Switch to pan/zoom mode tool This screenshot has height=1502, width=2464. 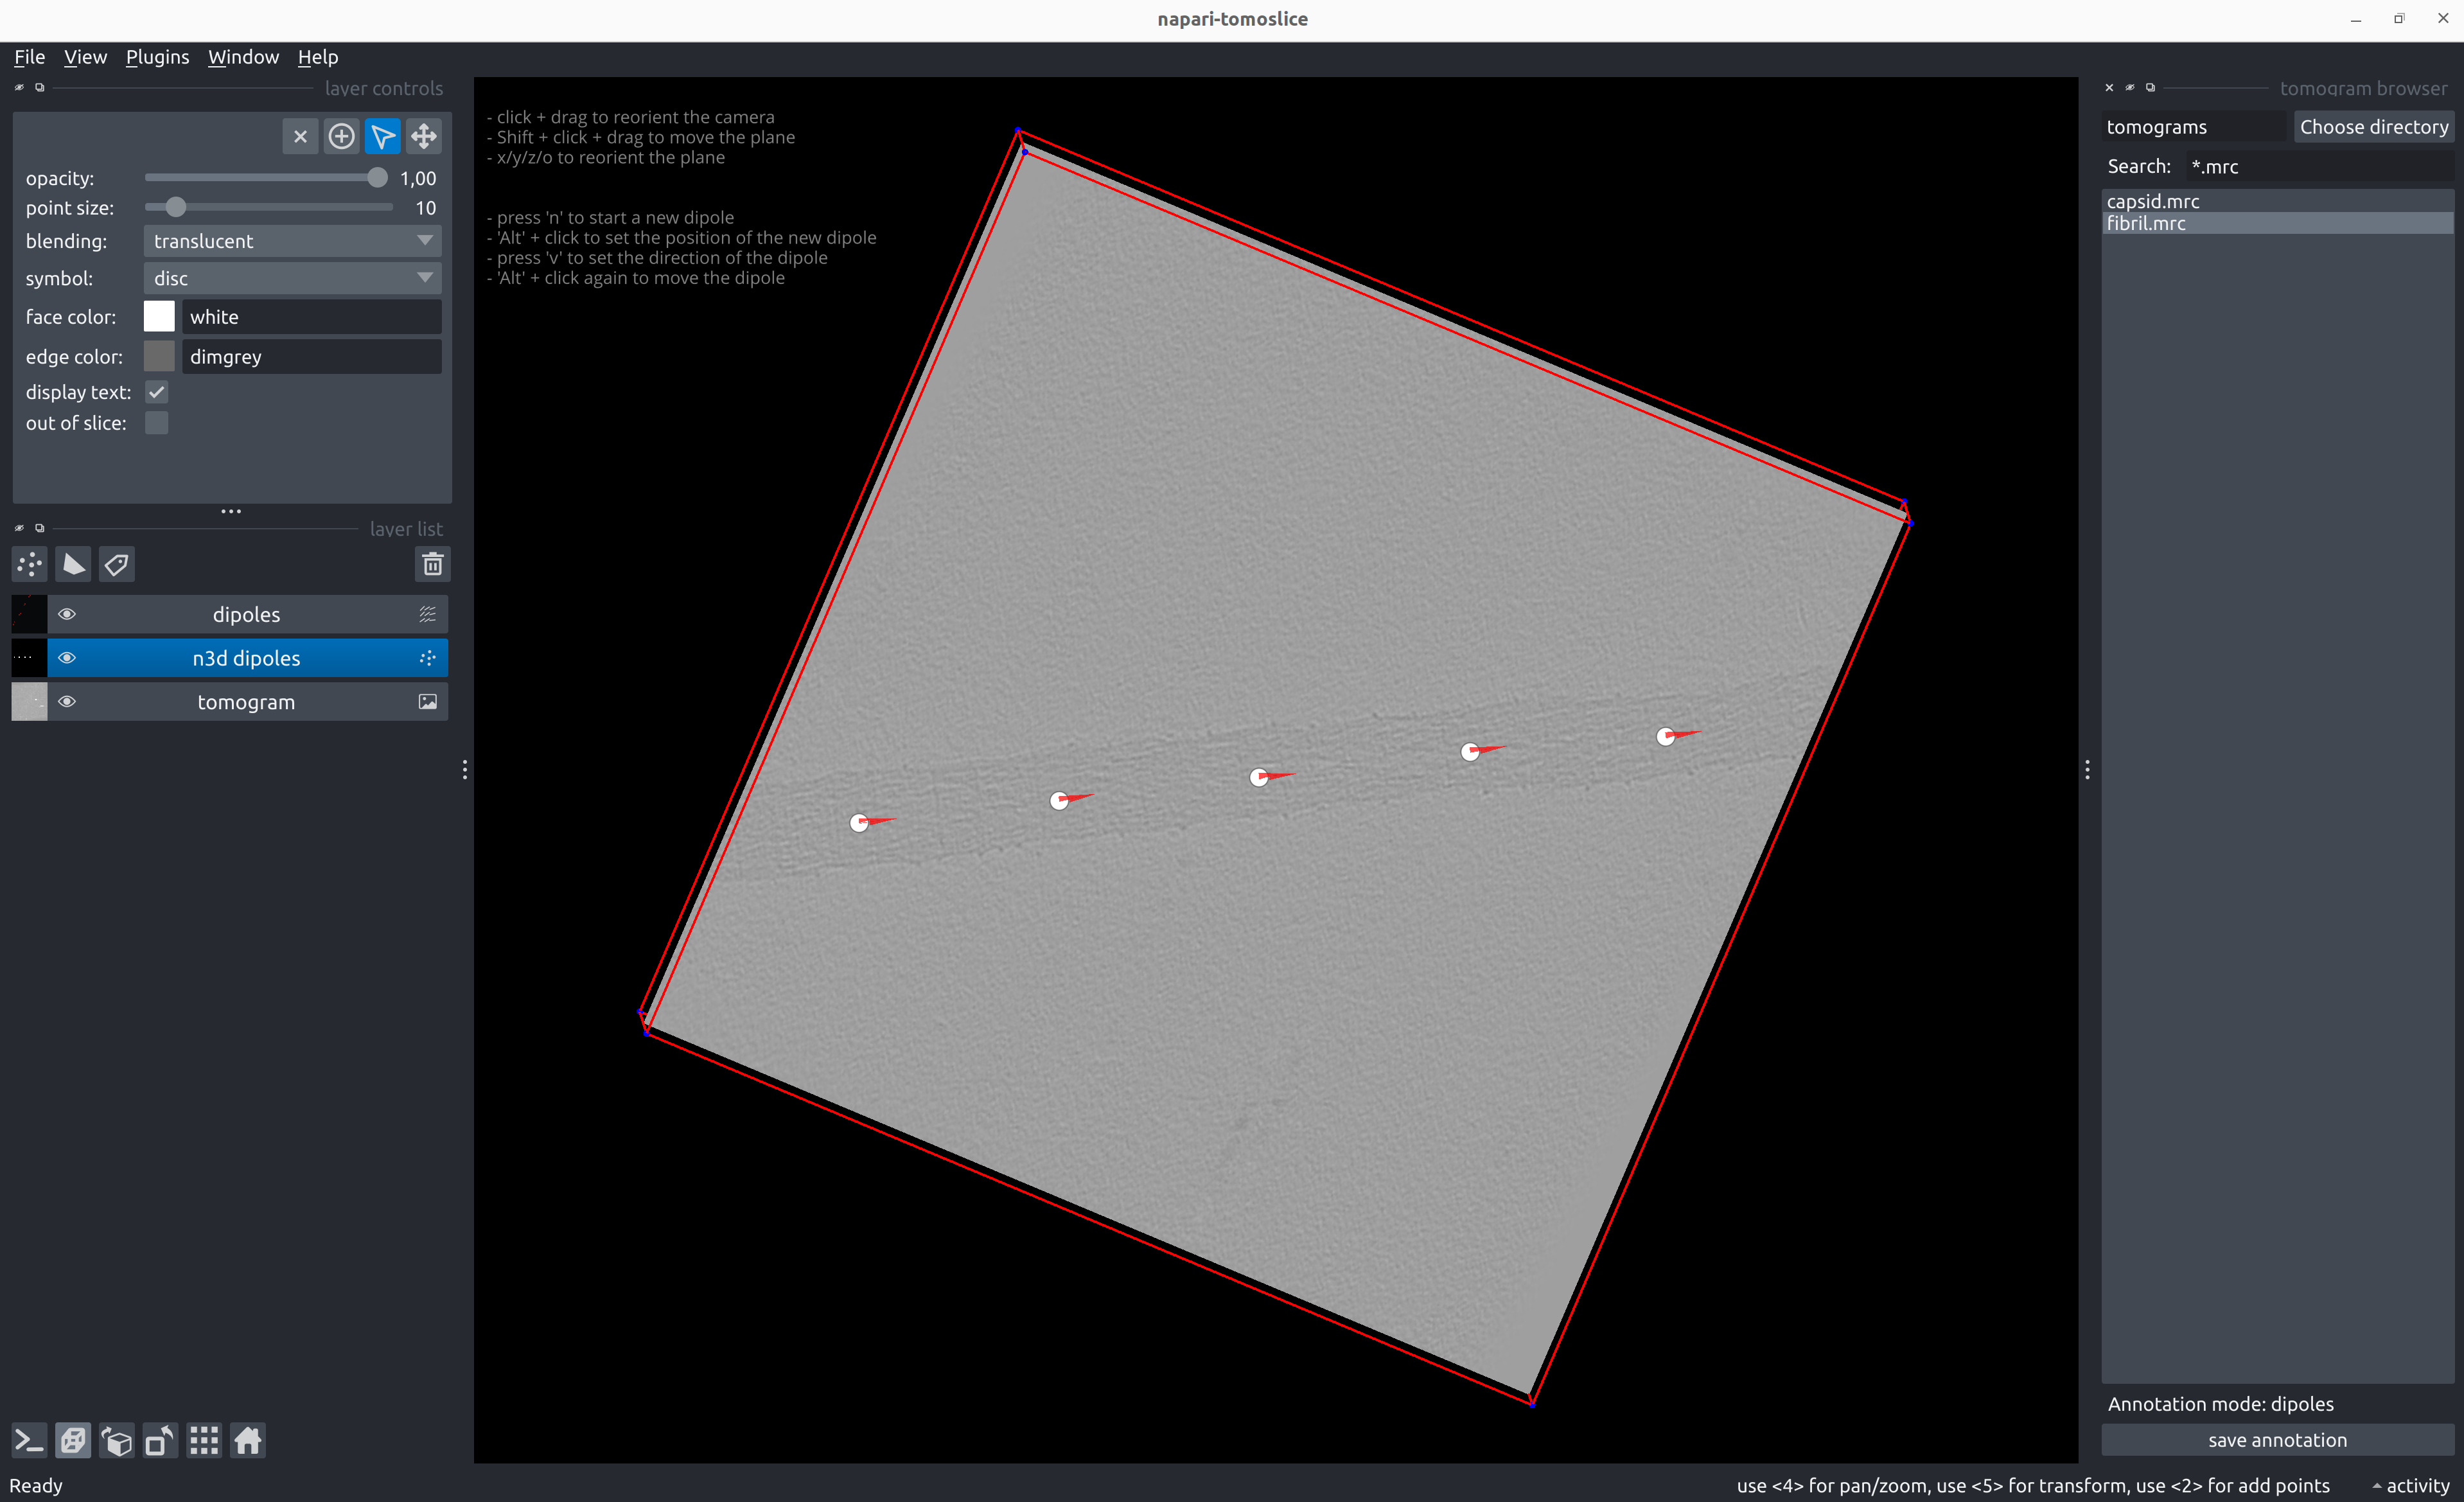coord(424,136)
